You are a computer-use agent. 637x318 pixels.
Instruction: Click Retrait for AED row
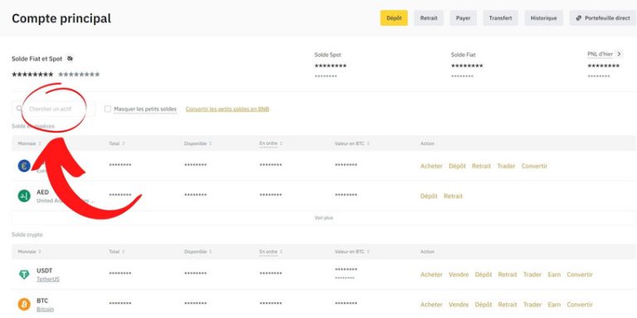453,196
